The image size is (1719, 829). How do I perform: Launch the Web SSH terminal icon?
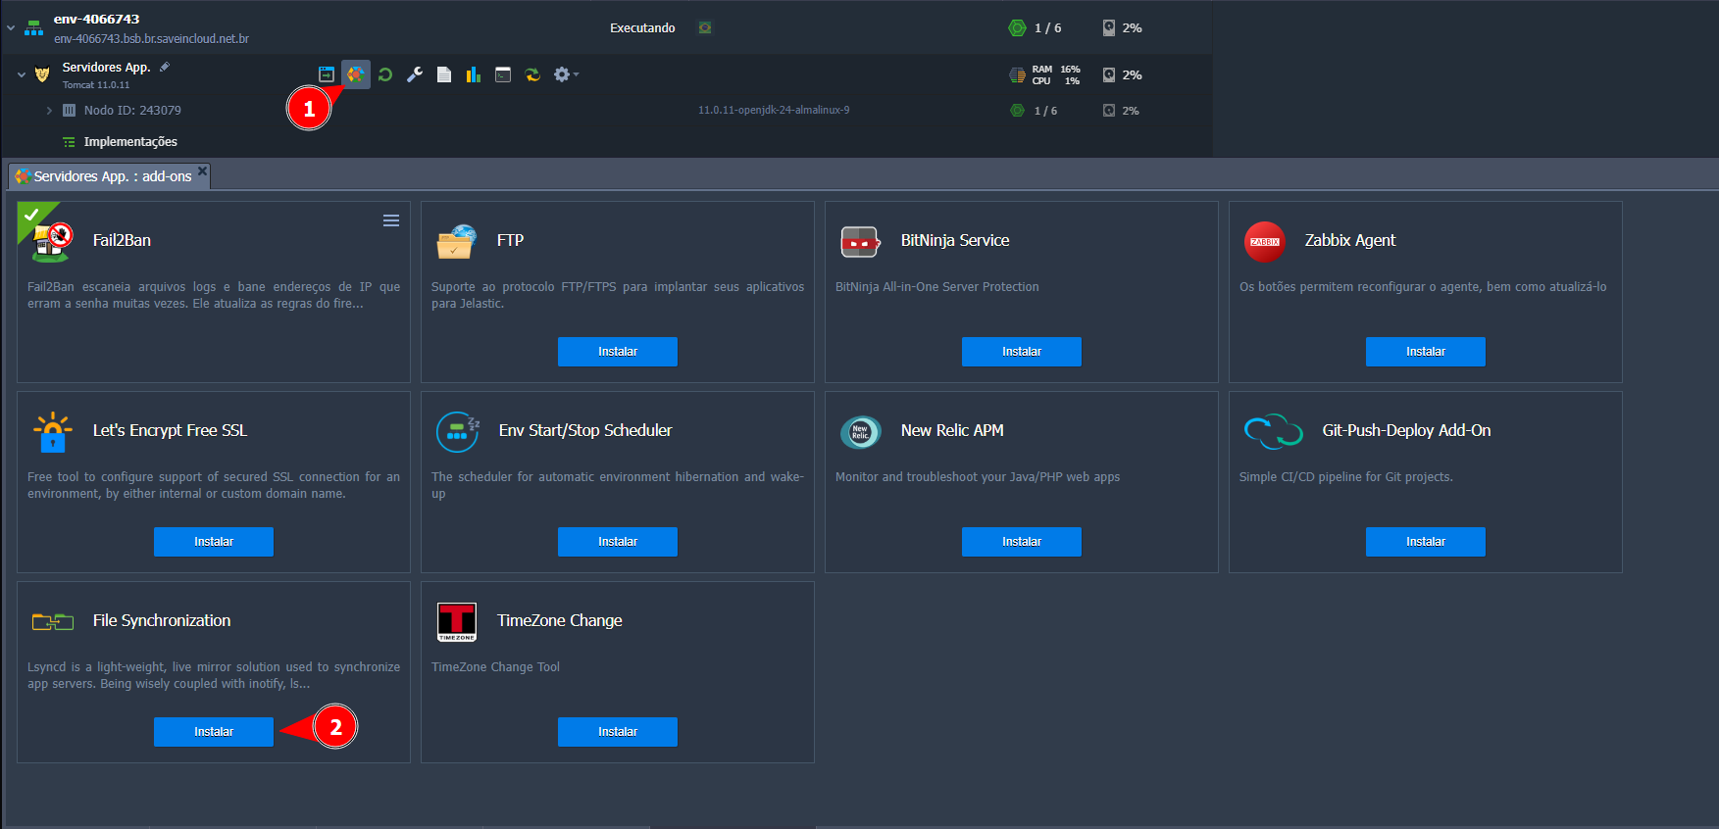coord(503,74)
